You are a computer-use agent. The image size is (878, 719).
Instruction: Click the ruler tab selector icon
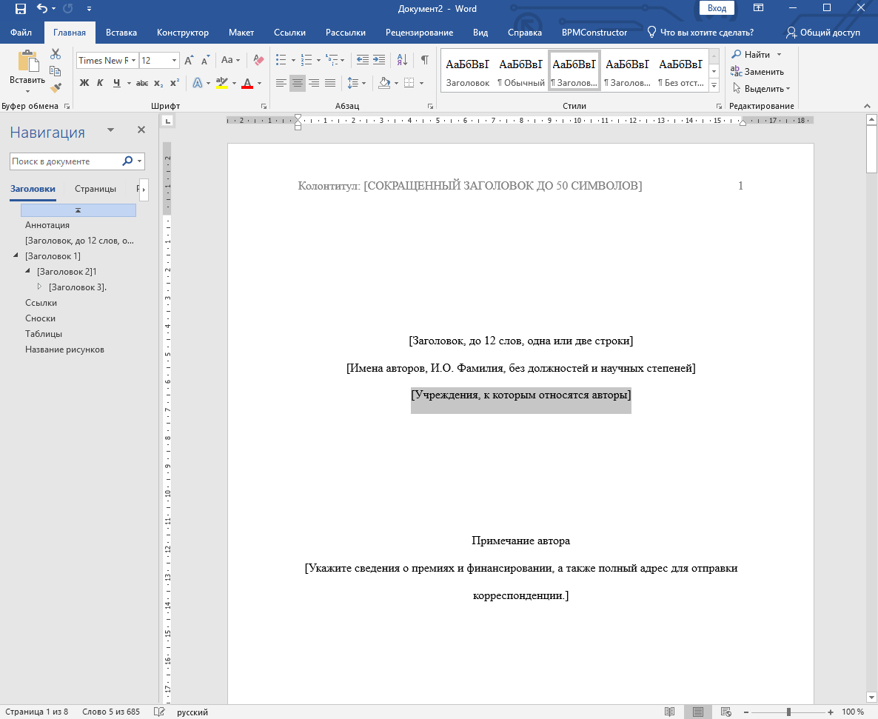click(167, 121)
